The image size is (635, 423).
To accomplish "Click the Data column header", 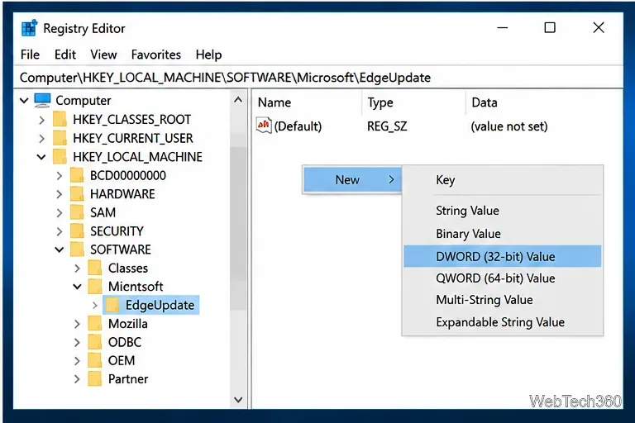I will click(544, 102).
